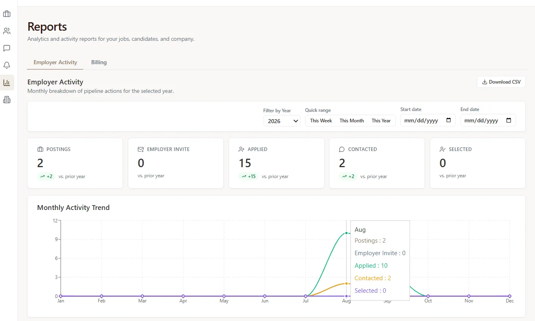Click the +15 trend badge under Applied
Screen dimensions: 535x321
[249, 176]
